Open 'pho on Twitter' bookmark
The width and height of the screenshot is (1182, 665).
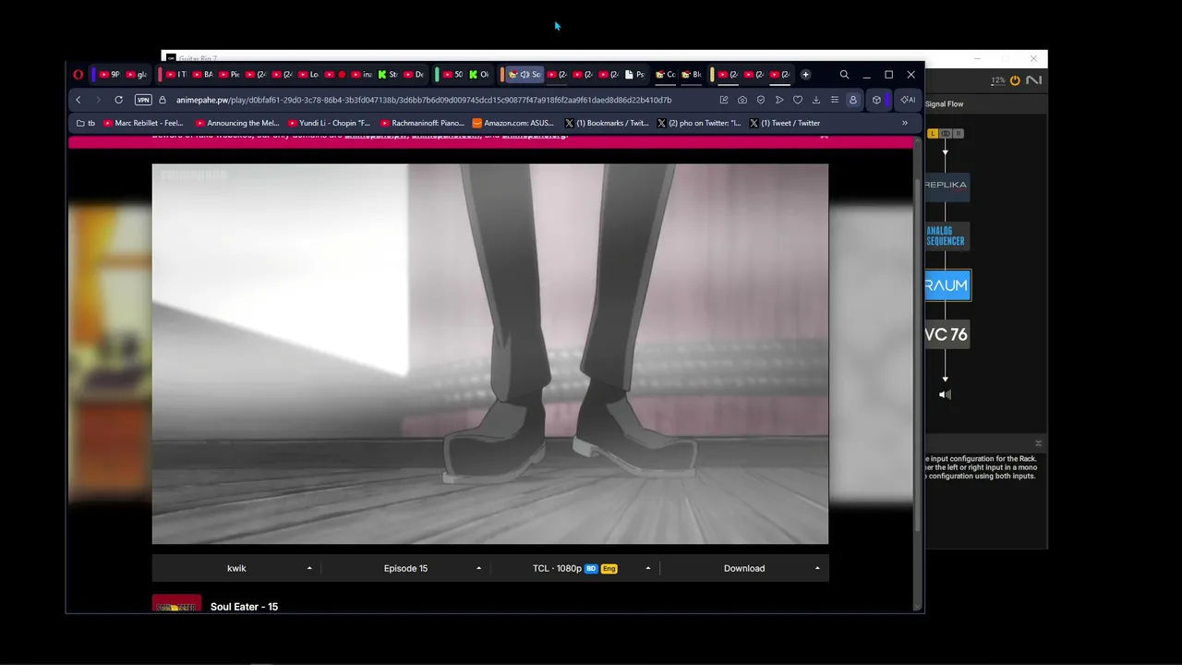(699, 123)
